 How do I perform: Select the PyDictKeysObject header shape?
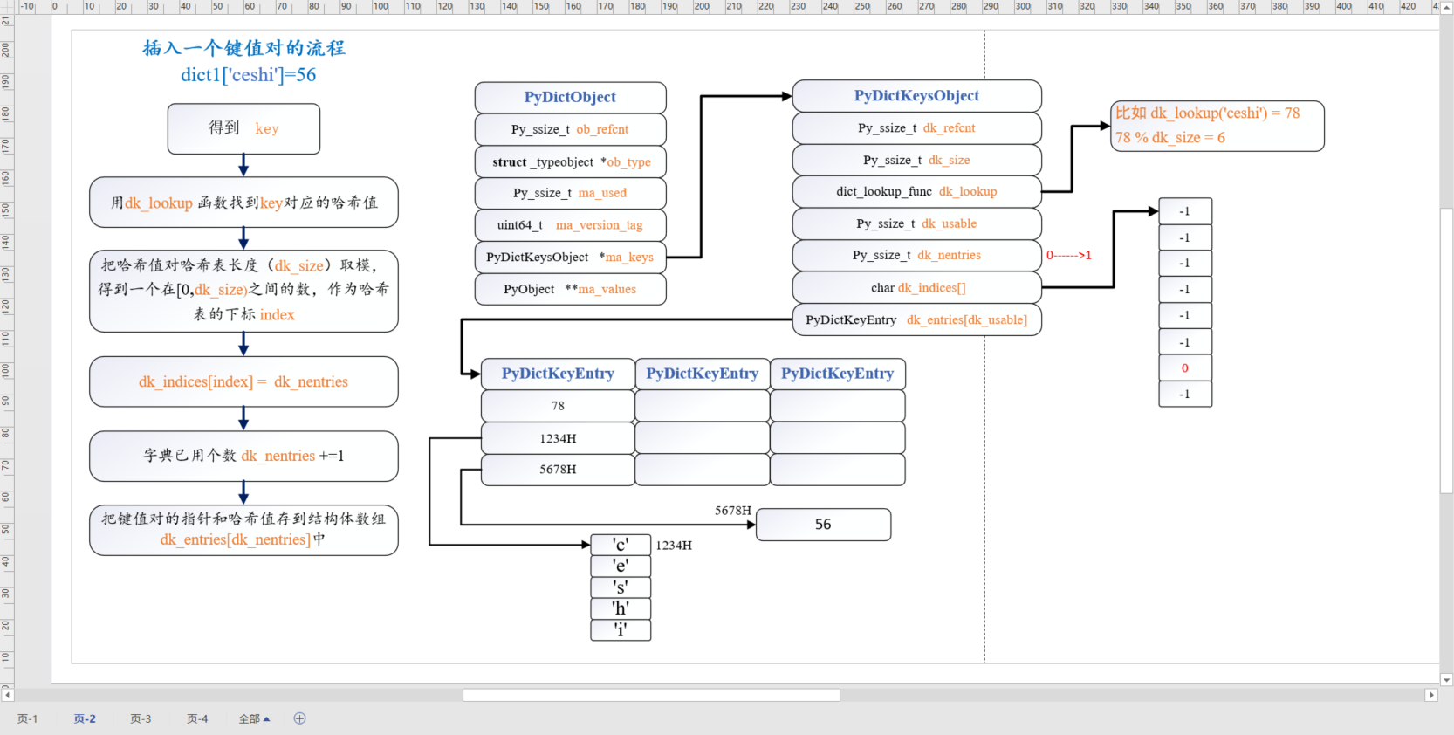(916, 96)
